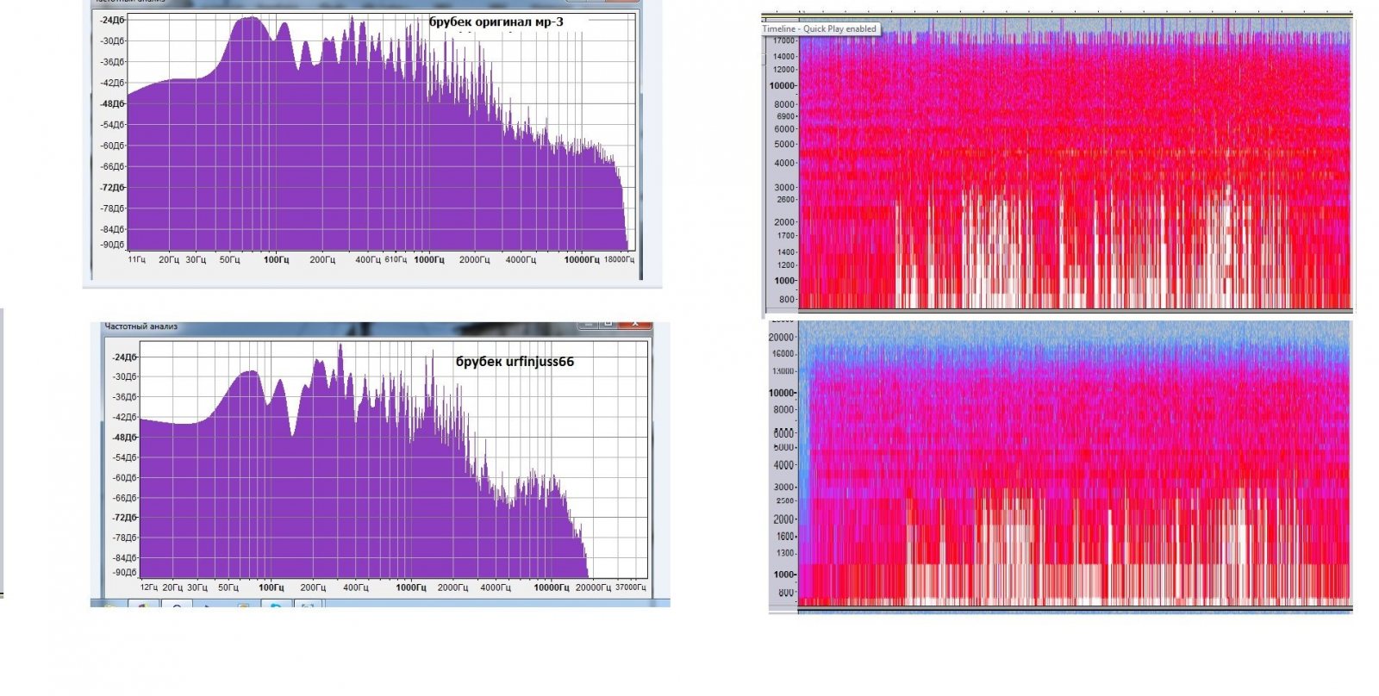Click inside the lower spectrogram track
The height and width of the screenshot is (696, 1379).
[x=1075, y=463]
